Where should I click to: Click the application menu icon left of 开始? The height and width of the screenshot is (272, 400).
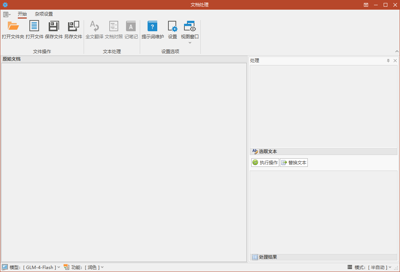[6, 14]
